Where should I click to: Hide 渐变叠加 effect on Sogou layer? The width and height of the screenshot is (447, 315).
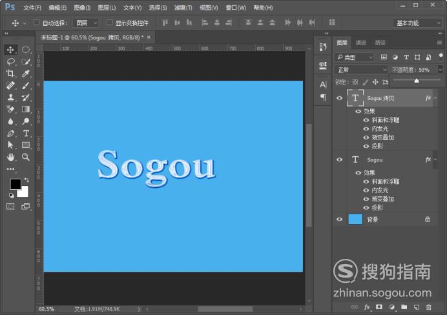pos(366,199)
